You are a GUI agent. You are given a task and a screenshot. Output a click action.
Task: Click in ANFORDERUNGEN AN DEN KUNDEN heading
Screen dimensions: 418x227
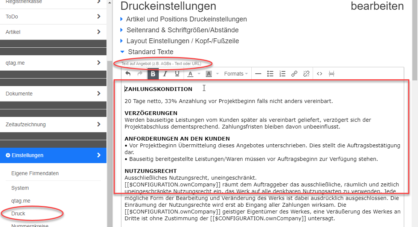177,139
